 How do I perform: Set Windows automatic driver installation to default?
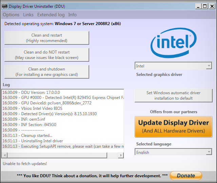tap(173, 96)
